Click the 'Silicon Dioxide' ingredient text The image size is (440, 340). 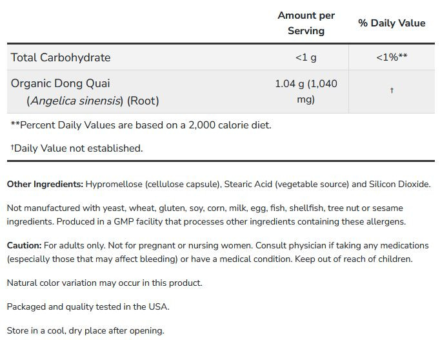pos(399,185)
